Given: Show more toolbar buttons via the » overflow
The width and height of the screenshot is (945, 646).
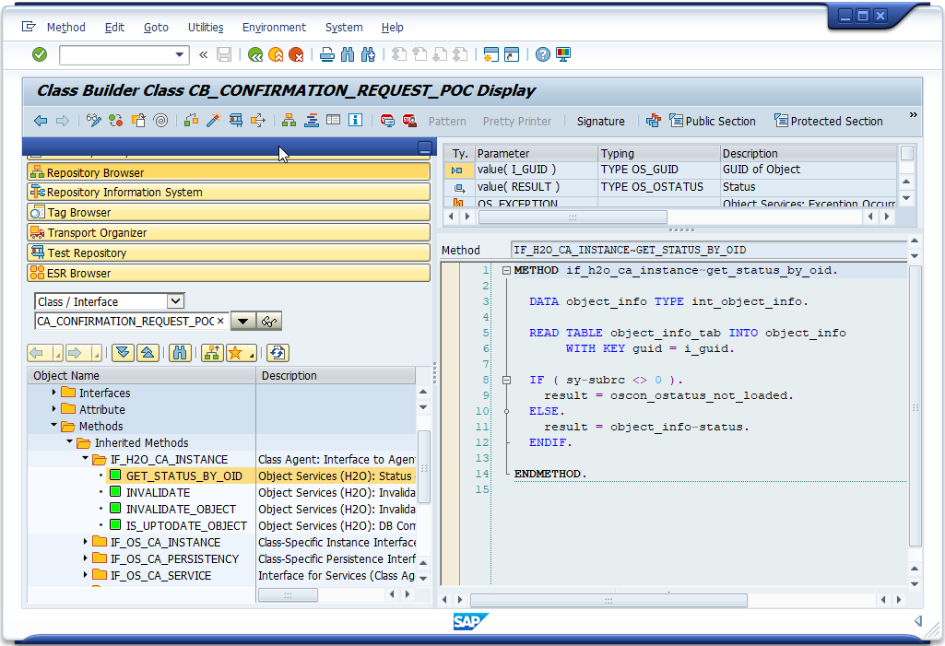Looking at the screenshot, I should [913, 115].
